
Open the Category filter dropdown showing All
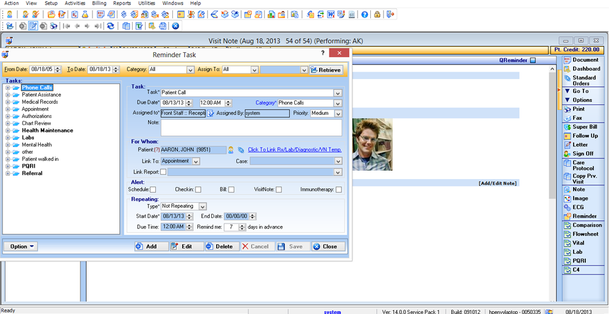[x=190, y=70]
